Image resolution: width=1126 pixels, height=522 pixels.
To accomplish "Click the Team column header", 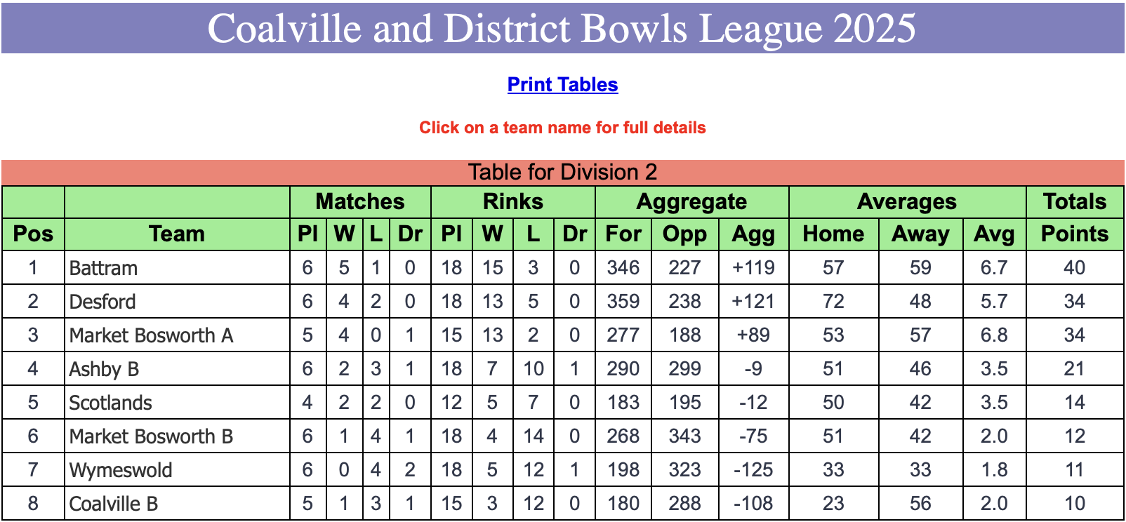I will pyautogui.click(x=177, y=234).
